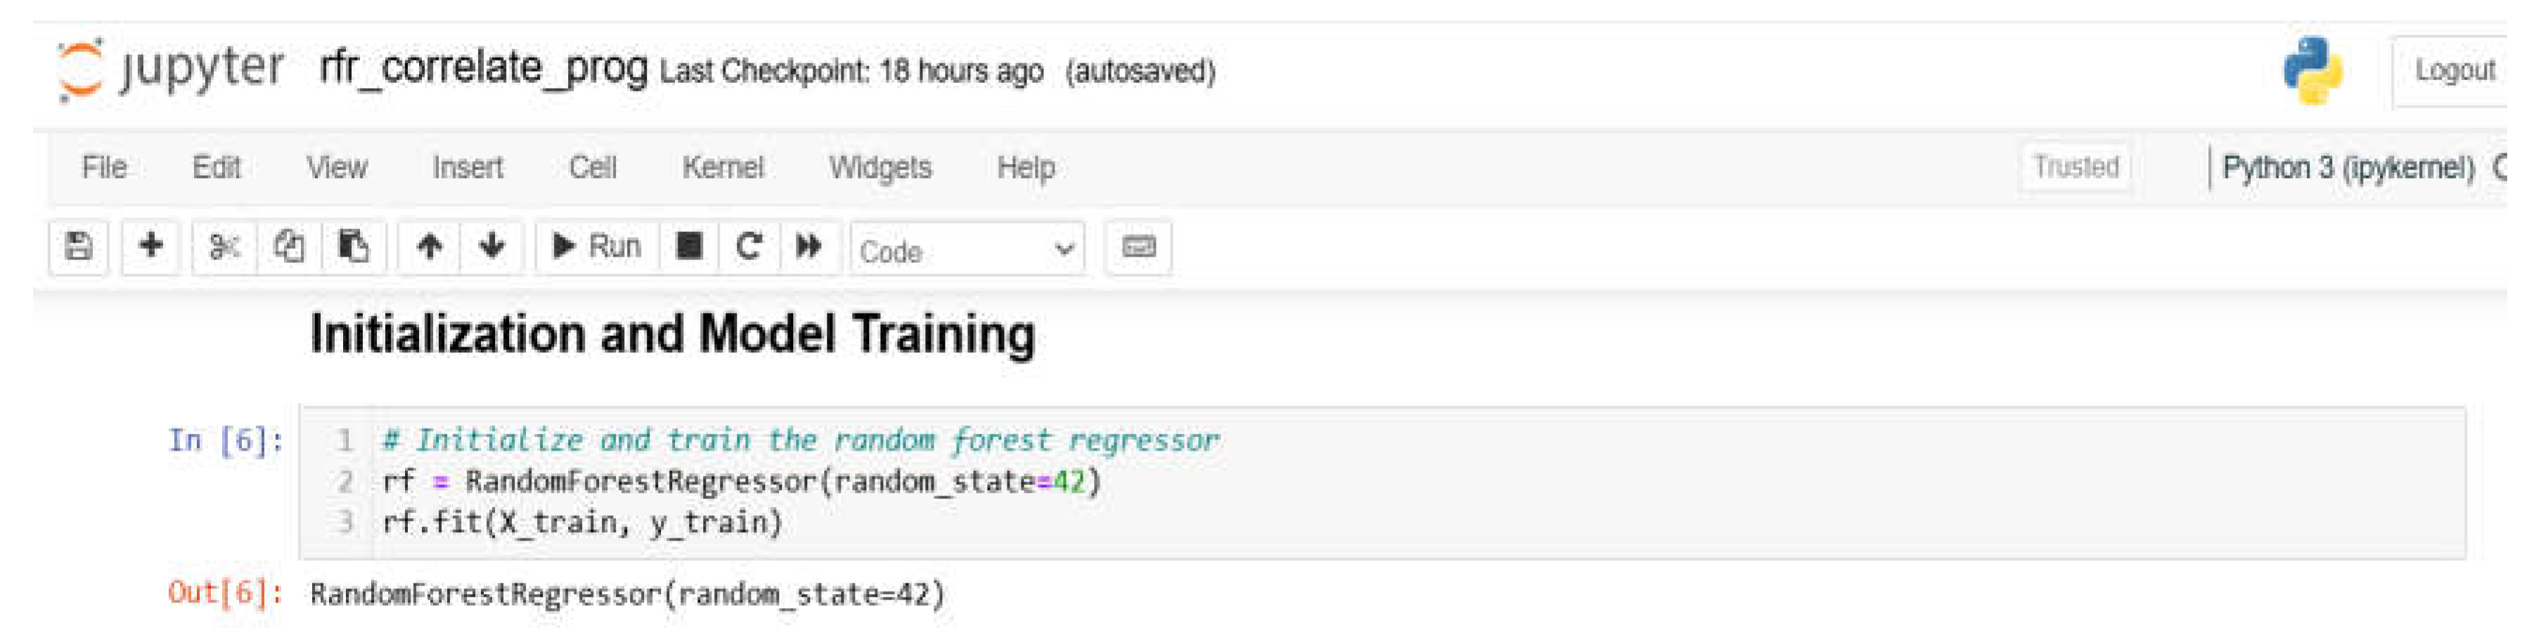Viewport: 2536px width, 632px height.
Task: Restart kernel and run all with fast-forward icon
Action: (x=809, y=247)
